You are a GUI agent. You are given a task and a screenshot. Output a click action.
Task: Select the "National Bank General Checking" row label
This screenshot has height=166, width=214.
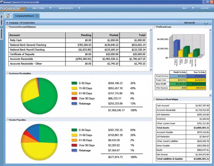pos(28,45)
